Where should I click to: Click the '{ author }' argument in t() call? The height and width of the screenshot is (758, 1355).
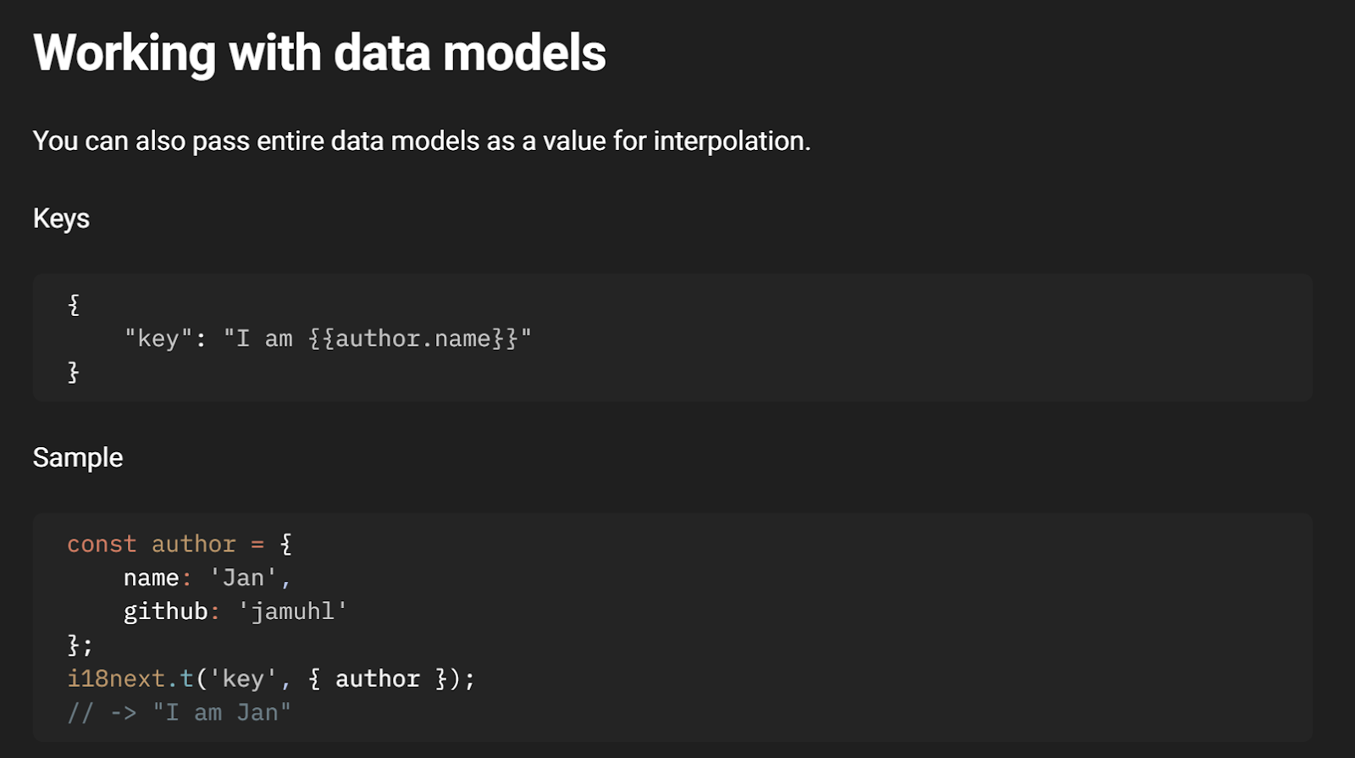[377, 679]
